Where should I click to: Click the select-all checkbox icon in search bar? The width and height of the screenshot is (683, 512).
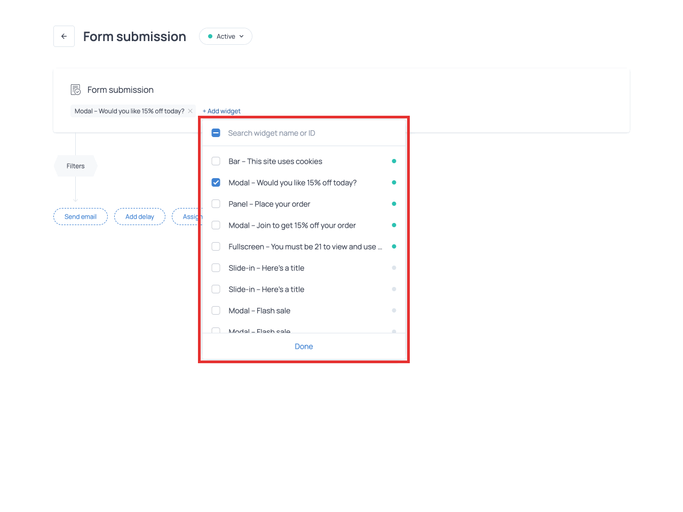(216, 133)
